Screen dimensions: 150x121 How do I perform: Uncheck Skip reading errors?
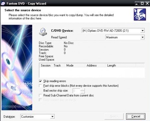point(40,81)
